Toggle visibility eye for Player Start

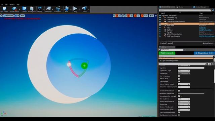pos(160,26)
